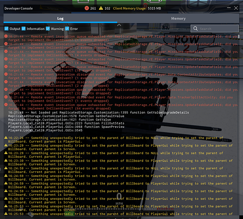Click error icon for the 4 events dropped entry
This screenshot has height=219, width=243.
[x=6, y=51]
